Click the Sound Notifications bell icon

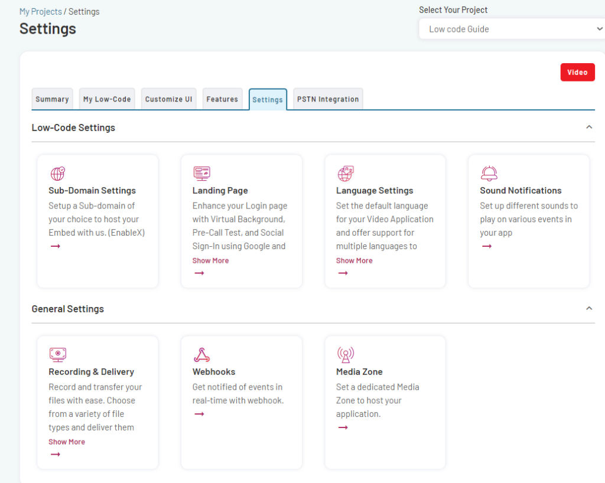tap(489, 174)
